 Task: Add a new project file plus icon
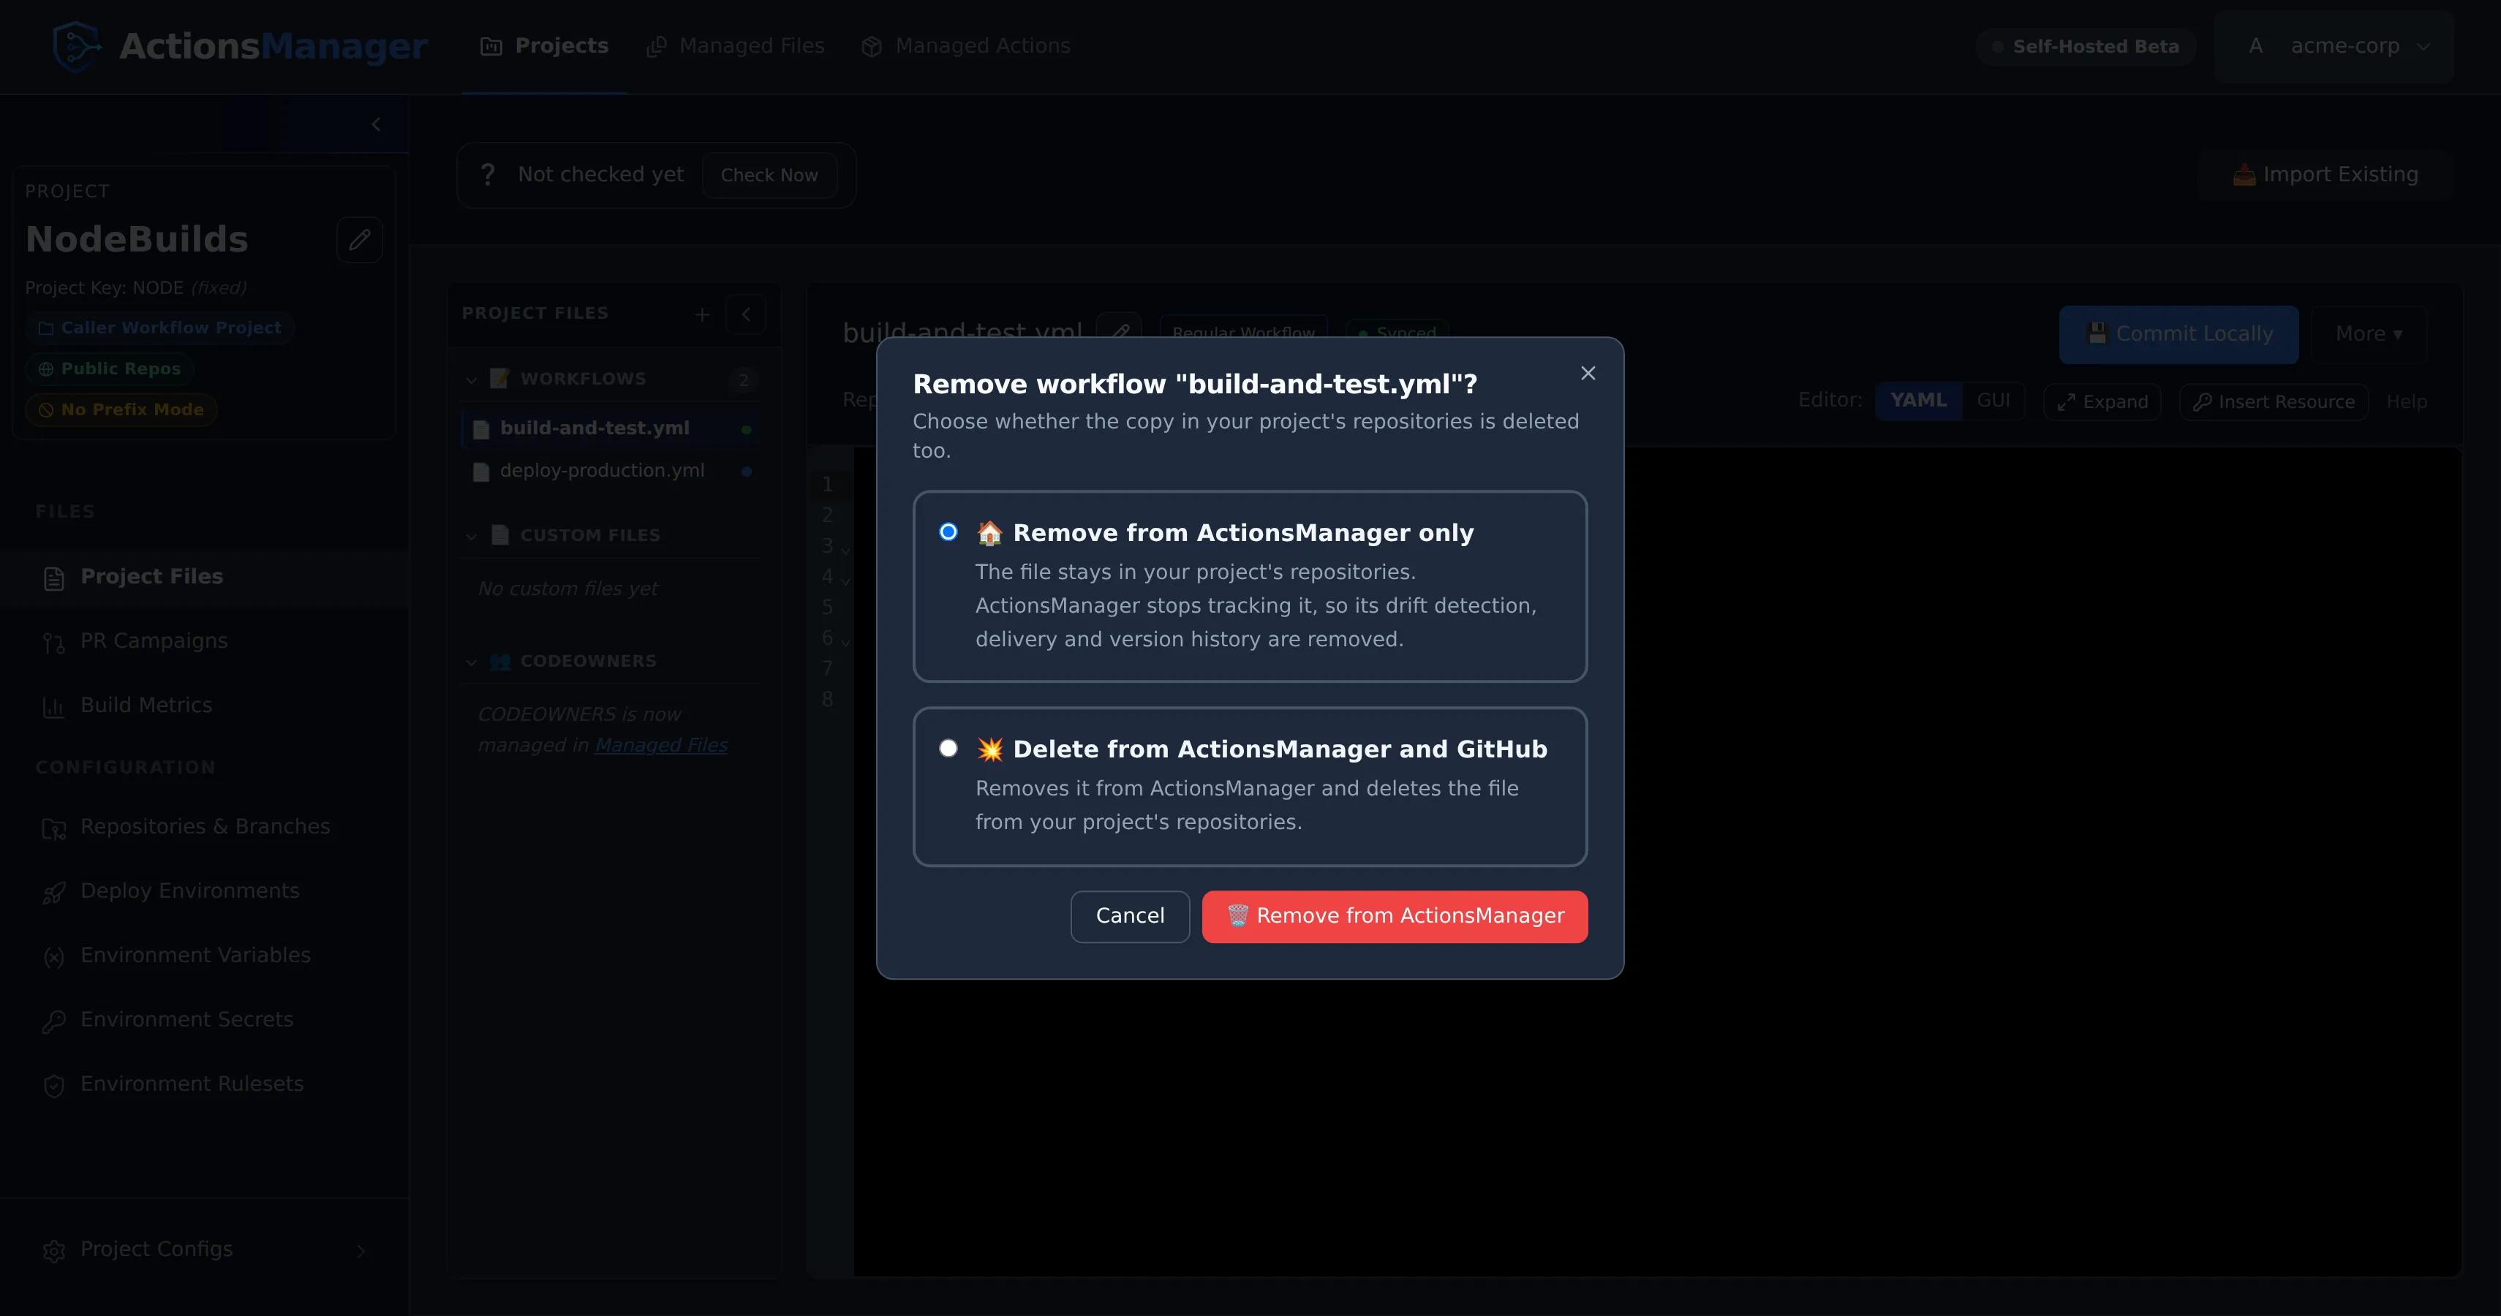(x=702, y=314)
